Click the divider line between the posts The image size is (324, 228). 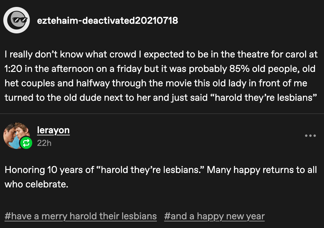[x=162, y=114]
